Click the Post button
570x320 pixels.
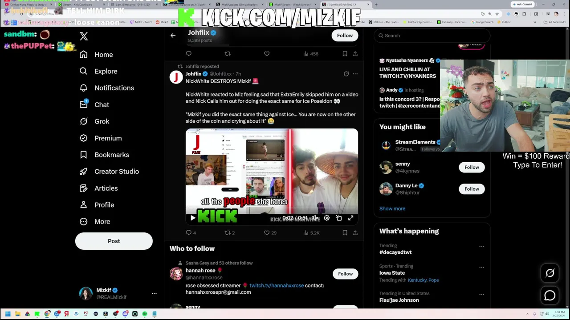click(114, 241)
